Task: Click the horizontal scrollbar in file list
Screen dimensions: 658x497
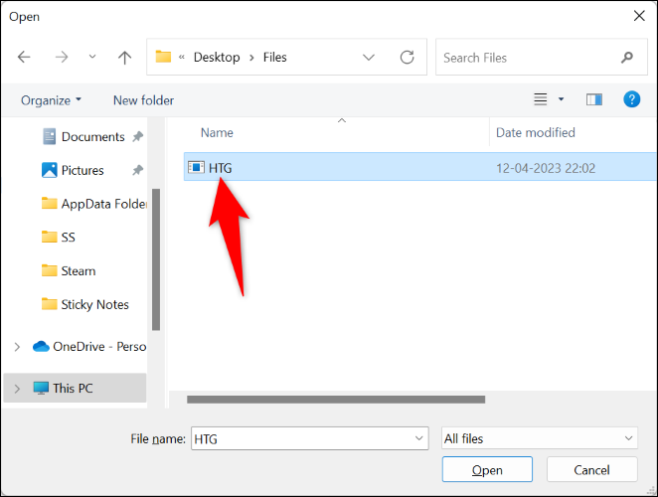Action: click(x=336, y=400)
